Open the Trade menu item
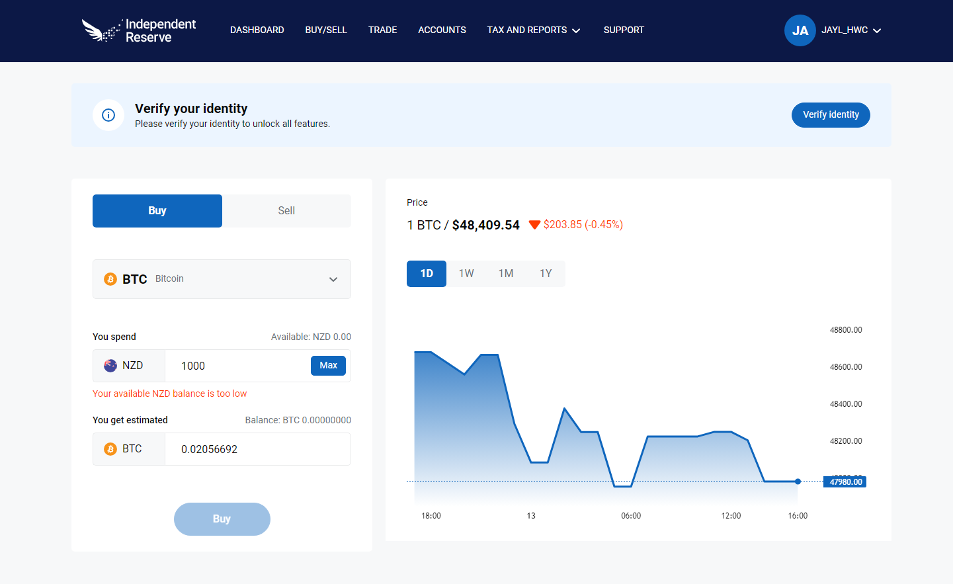 [382, 30]
